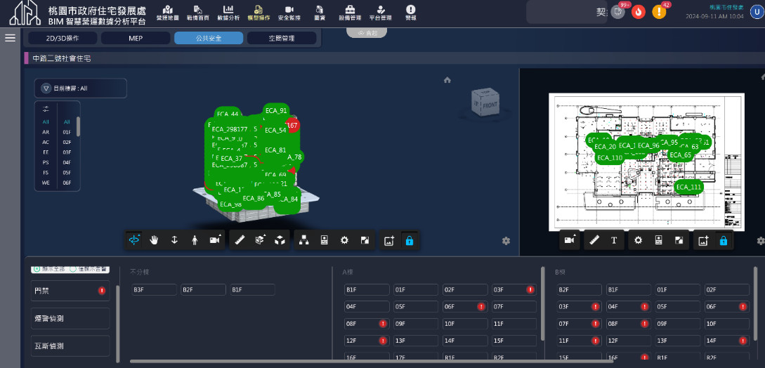Open the model structure tree tool
Screen dimensions: 765x368
click(304, 240)
